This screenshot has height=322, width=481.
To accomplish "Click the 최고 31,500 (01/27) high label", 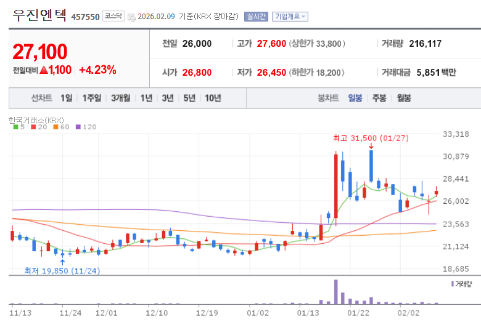I will pos(371,138).
